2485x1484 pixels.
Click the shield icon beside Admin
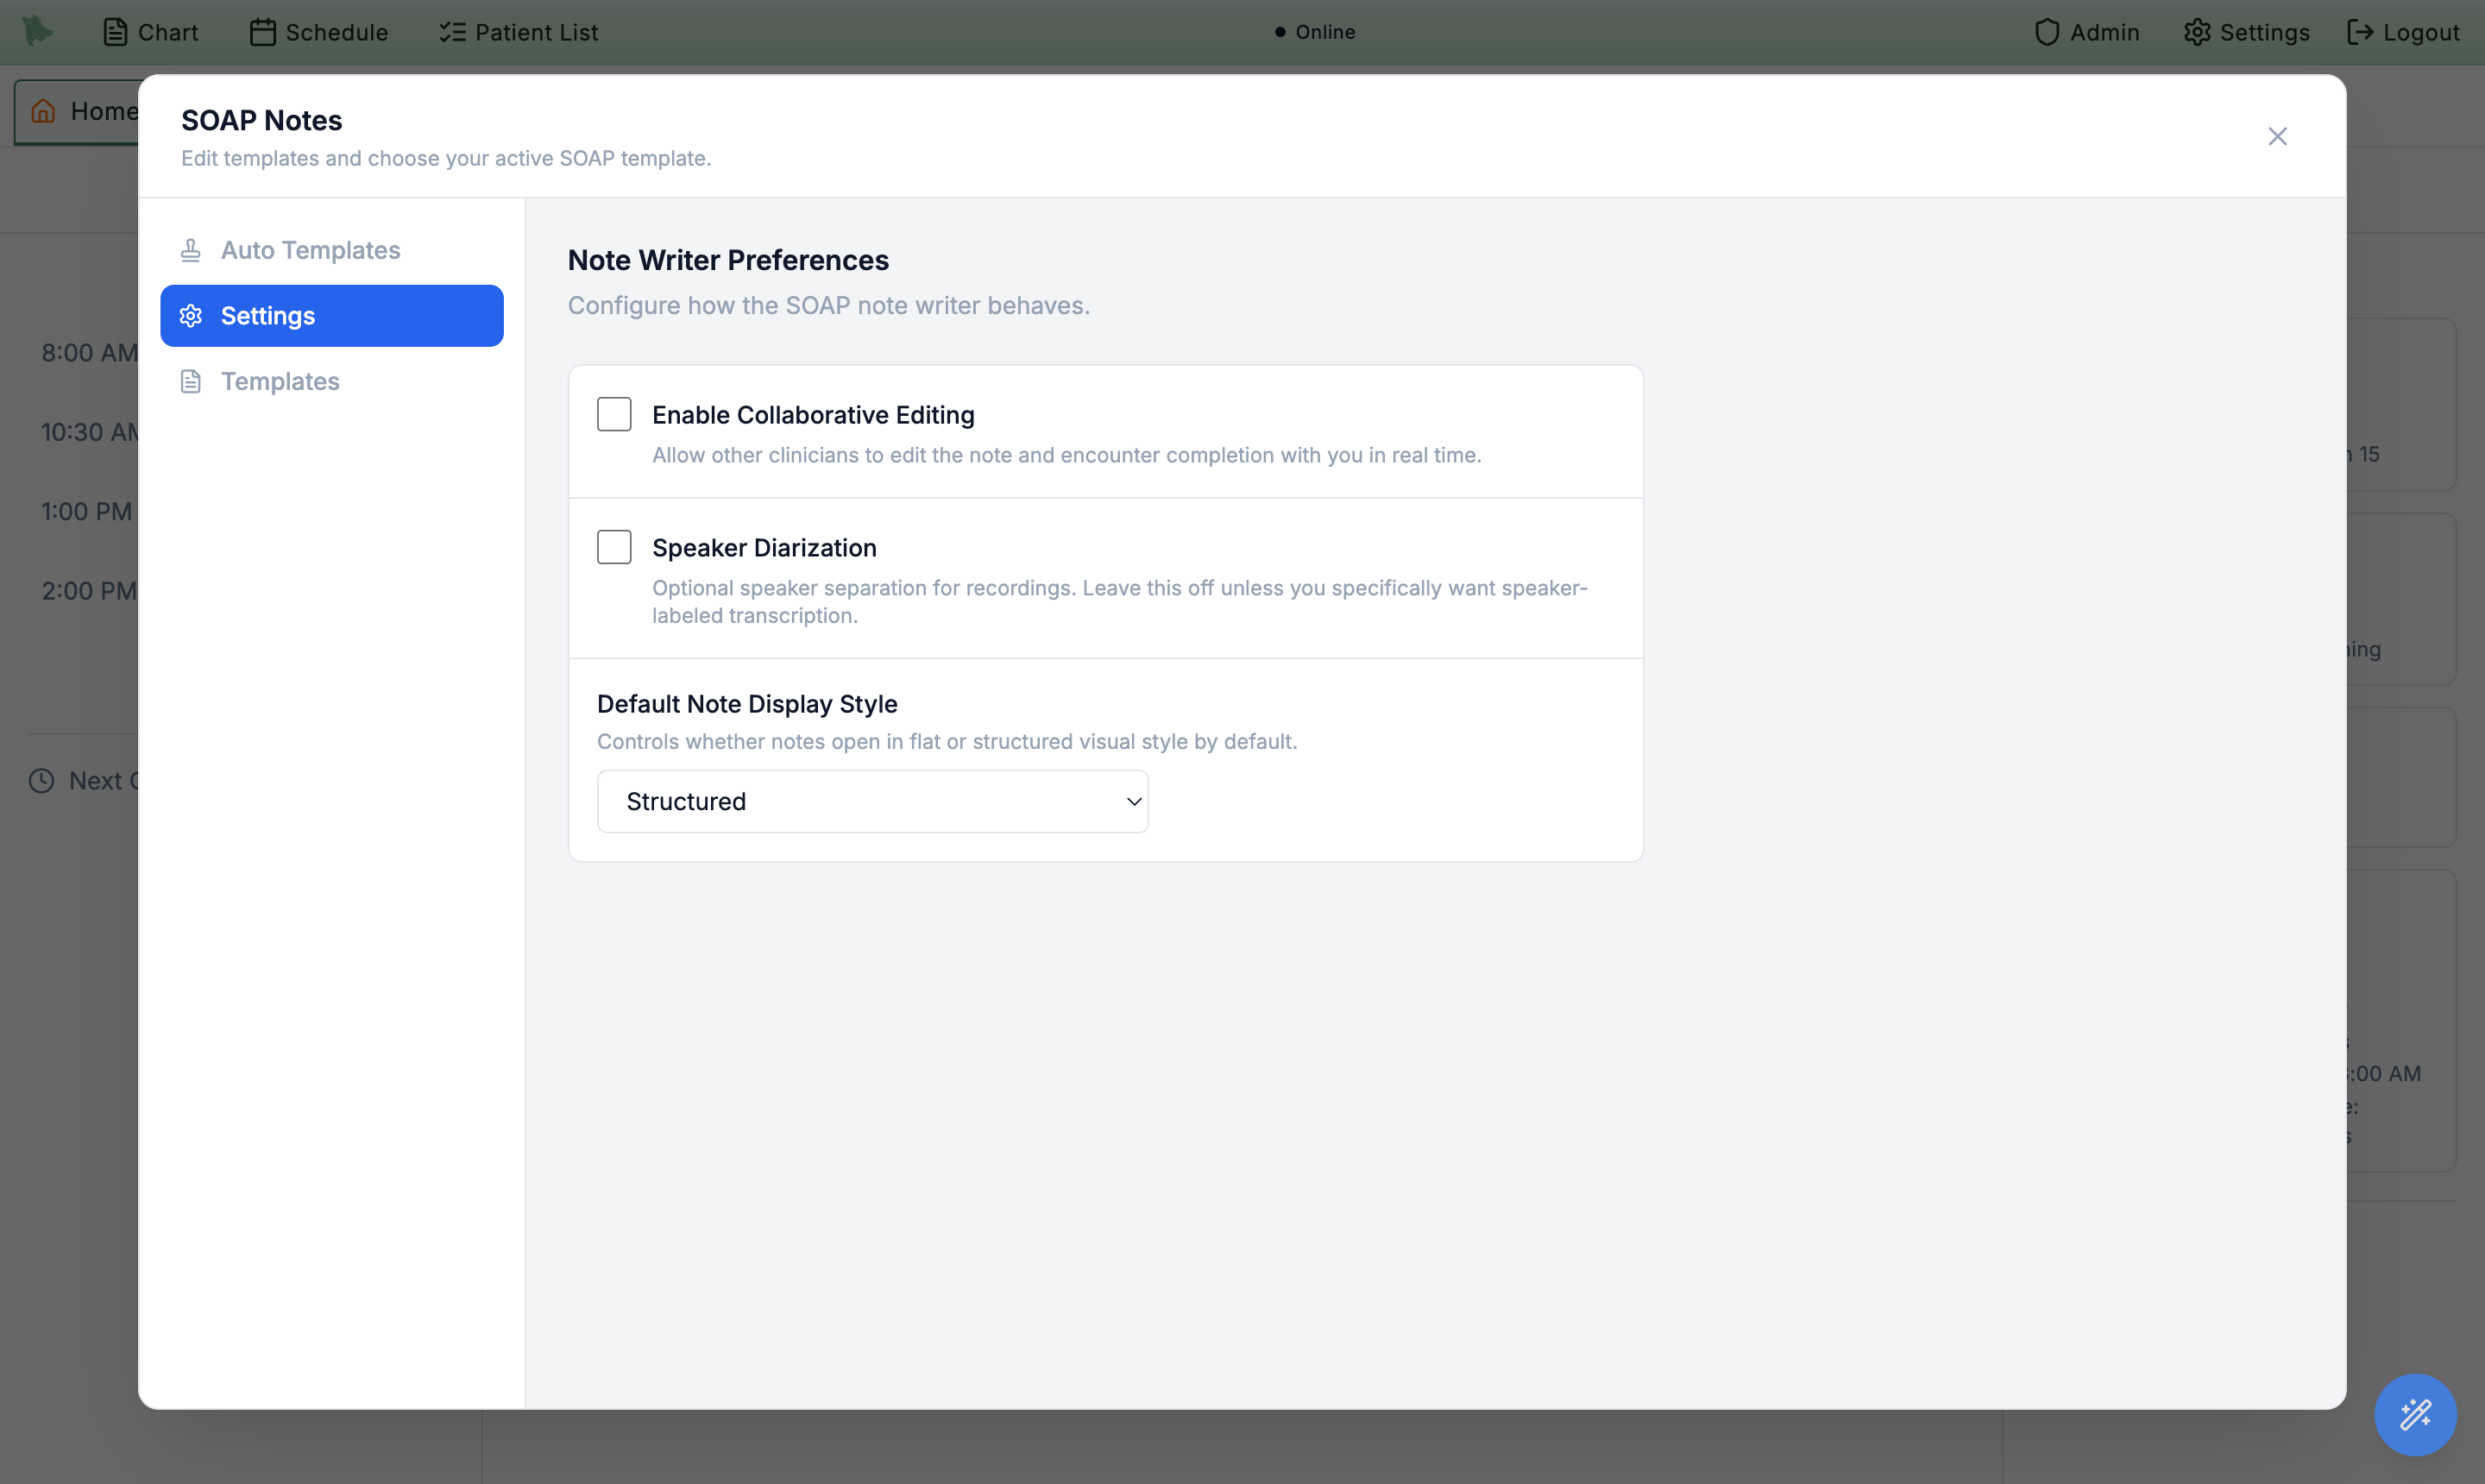2047,32
